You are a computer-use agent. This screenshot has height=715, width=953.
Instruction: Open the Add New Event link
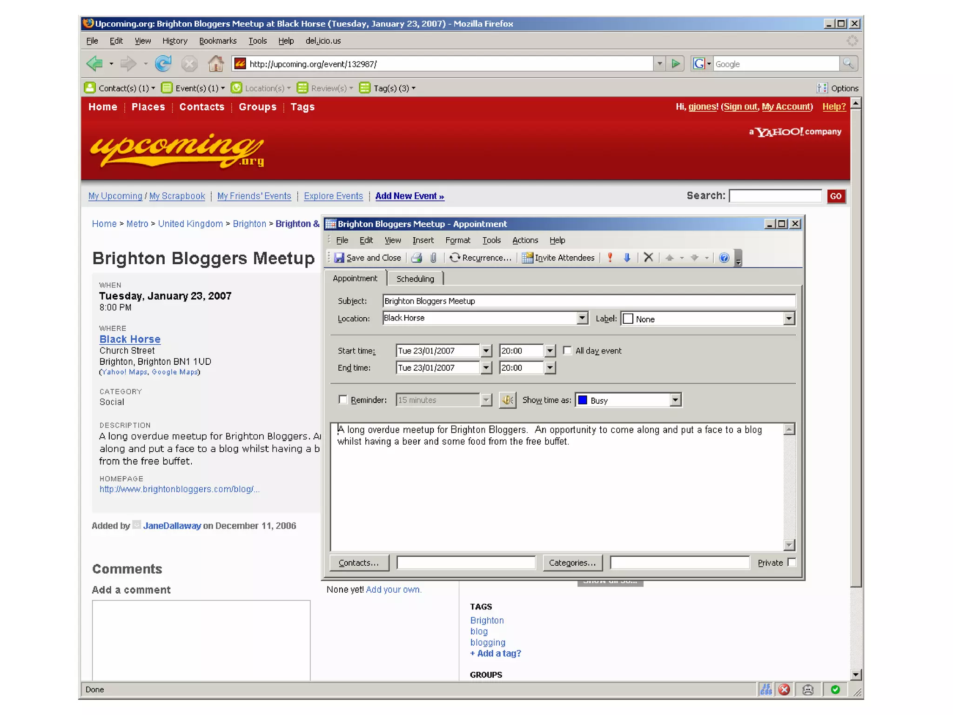click(x=409, y=196)
